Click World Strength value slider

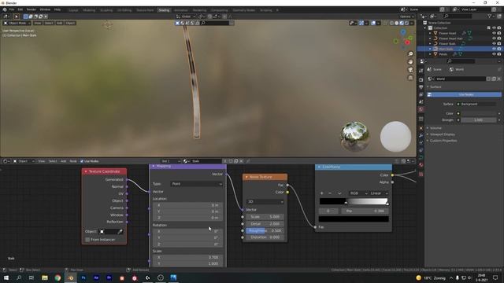coord(478,120)
